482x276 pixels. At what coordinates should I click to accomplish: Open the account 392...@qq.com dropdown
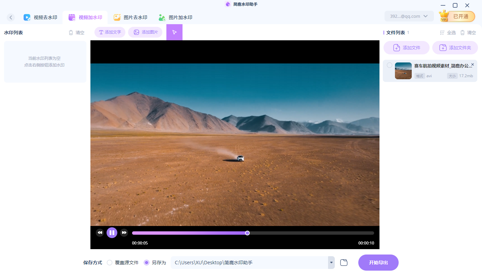pyautogui.click(x=409, y=16)
